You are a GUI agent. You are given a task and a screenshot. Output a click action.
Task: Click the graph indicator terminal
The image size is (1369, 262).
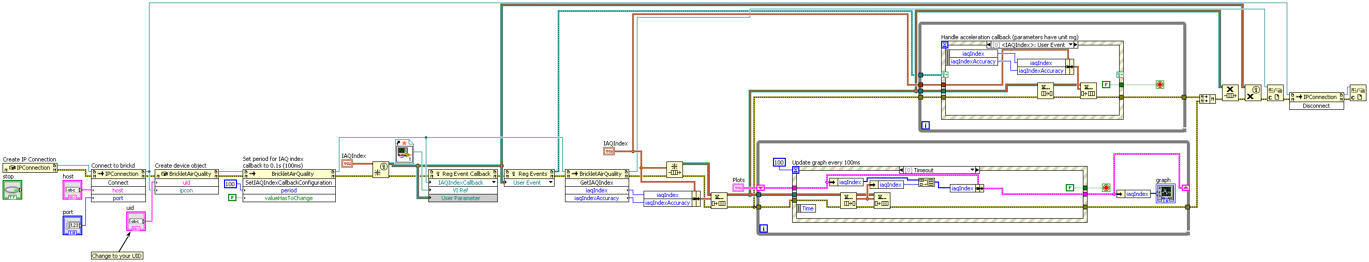point(1166,193)
